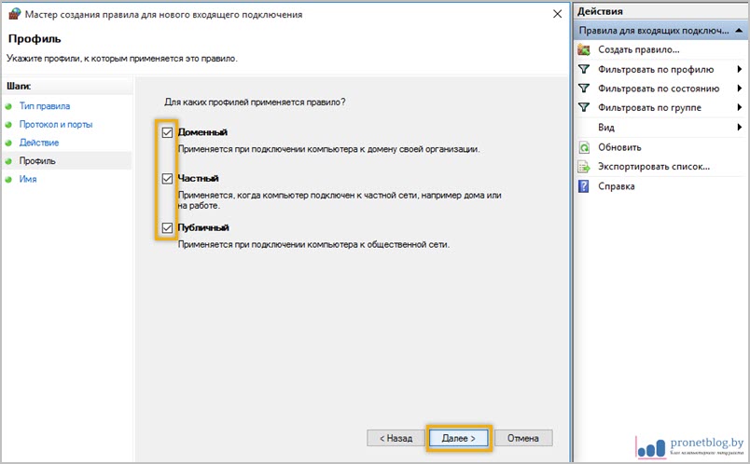Click the < Назад button

coord(394,437)
